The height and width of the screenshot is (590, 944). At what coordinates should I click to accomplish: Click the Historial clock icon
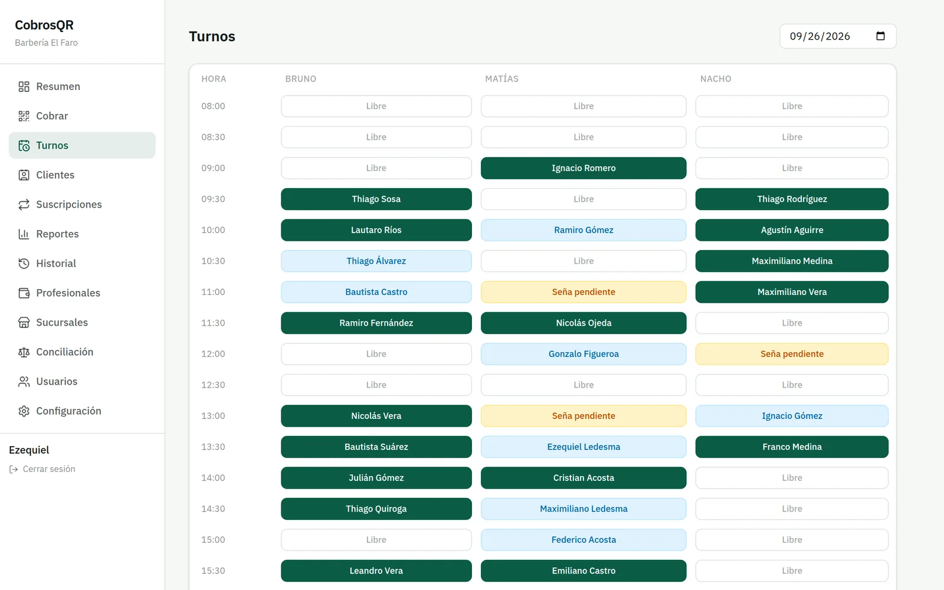pos(24,264)
